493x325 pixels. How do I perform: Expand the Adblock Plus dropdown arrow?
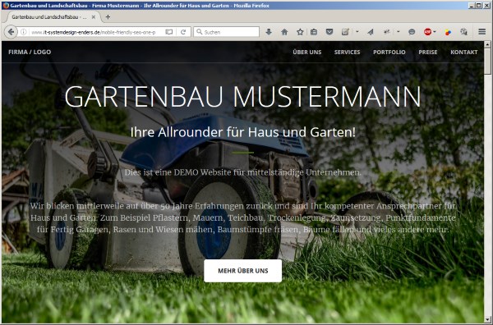pos(435,32)
